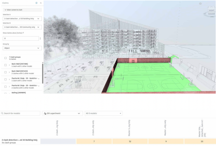This screenshot has height=146, width=216.
Task: Click the green sports court in viewer
Action: coord(149,77)
